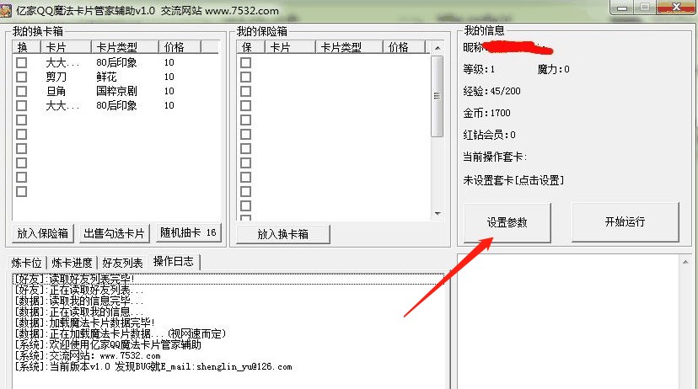Click 保险箱 list scroll up arrow
The height and width of the screenshot is (389, 698).
coord(438,47)
